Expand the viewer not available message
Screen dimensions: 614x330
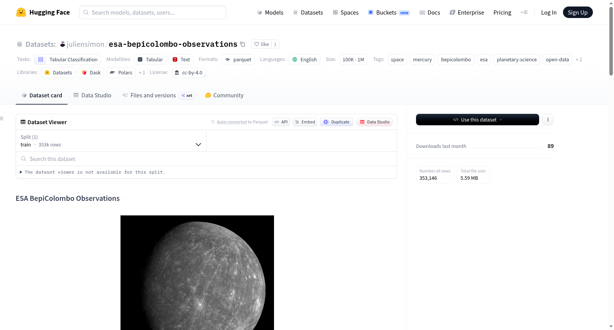(92, 172)
